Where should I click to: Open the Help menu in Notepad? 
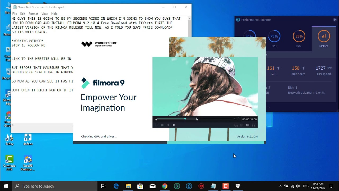(54, 14)
